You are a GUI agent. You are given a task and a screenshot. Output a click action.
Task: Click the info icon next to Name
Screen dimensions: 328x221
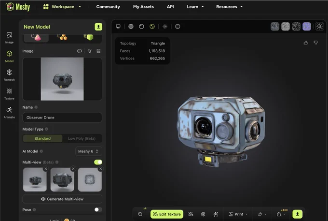coord(36,107)
